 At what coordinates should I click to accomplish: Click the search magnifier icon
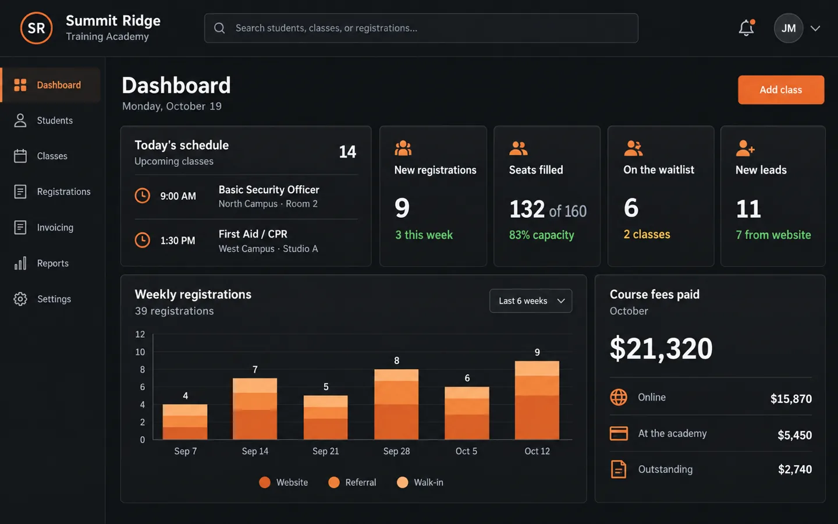(x=219, y=28)
